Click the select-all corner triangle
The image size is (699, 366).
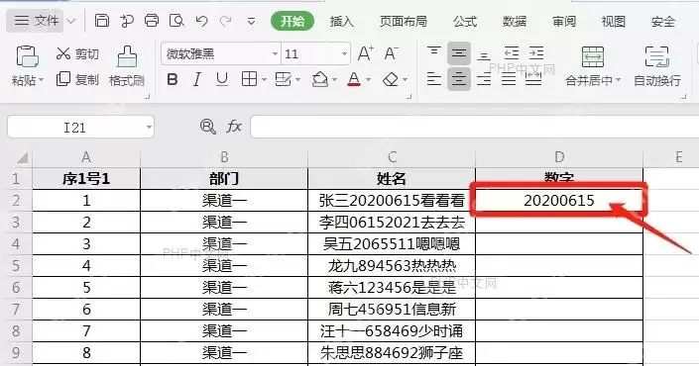pyautogui.click(x=23, y=157)
